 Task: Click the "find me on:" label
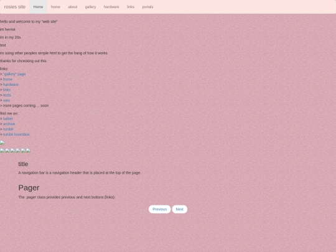pos(9,113)
